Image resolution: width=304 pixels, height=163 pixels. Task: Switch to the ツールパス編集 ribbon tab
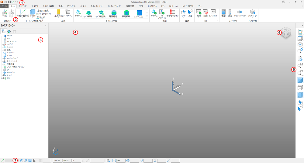(x=48, y=6)
